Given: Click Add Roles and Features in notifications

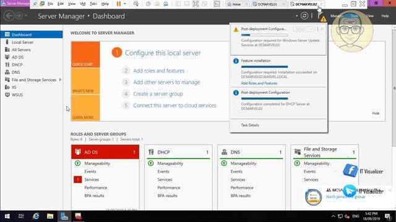Looking at the screenshot, I should point(259,83).
